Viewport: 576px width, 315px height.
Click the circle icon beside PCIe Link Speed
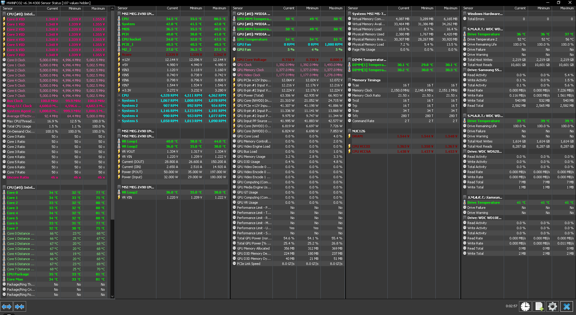(234, 264)
